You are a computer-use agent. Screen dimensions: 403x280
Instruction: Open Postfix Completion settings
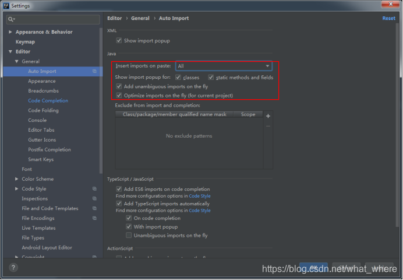[x=50, y=149]
